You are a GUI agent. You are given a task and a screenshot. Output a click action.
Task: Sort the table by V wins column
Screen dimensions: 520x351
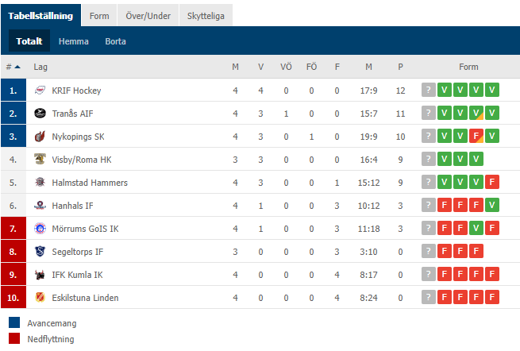260,67
